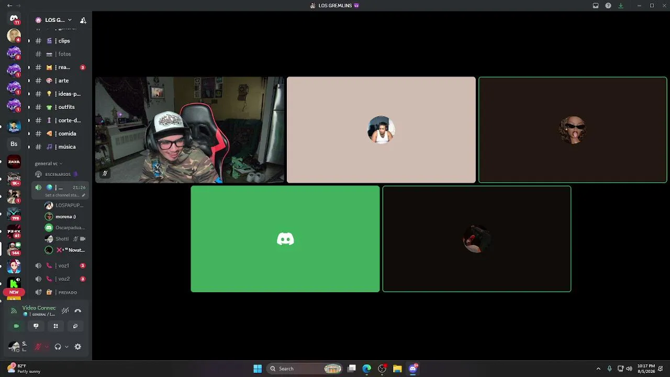The width and height of the screenshot is (670, 377).
Task: Open the ideas-p... text channel
Action: point(59,94)
